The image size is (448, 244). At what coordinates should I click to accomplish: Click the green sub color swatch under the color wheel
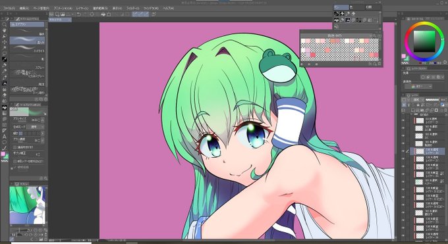pos(407,59)
